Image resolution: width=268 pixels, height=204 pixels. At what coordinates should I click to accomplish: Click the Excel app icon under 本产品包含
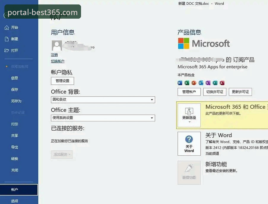coord(187,83)
